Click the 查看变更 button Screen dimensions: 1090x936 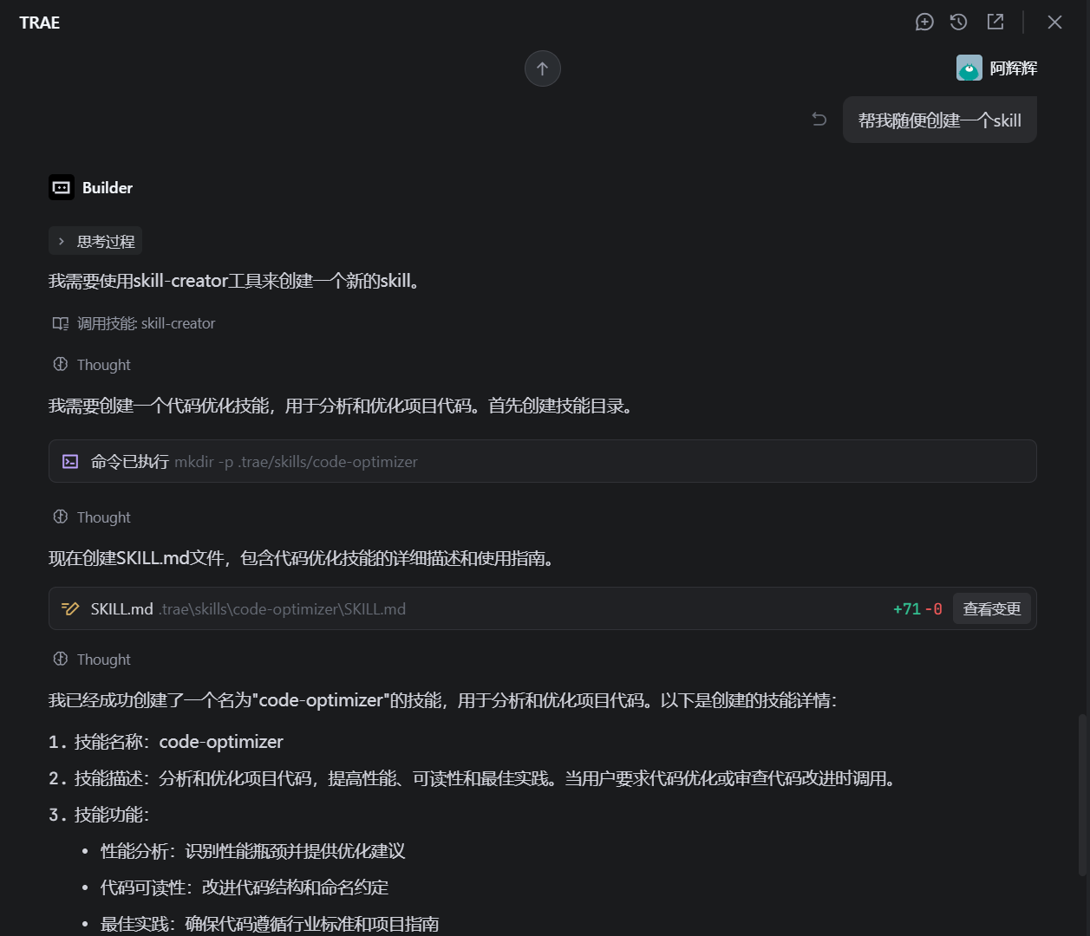[x=992, y=608]
